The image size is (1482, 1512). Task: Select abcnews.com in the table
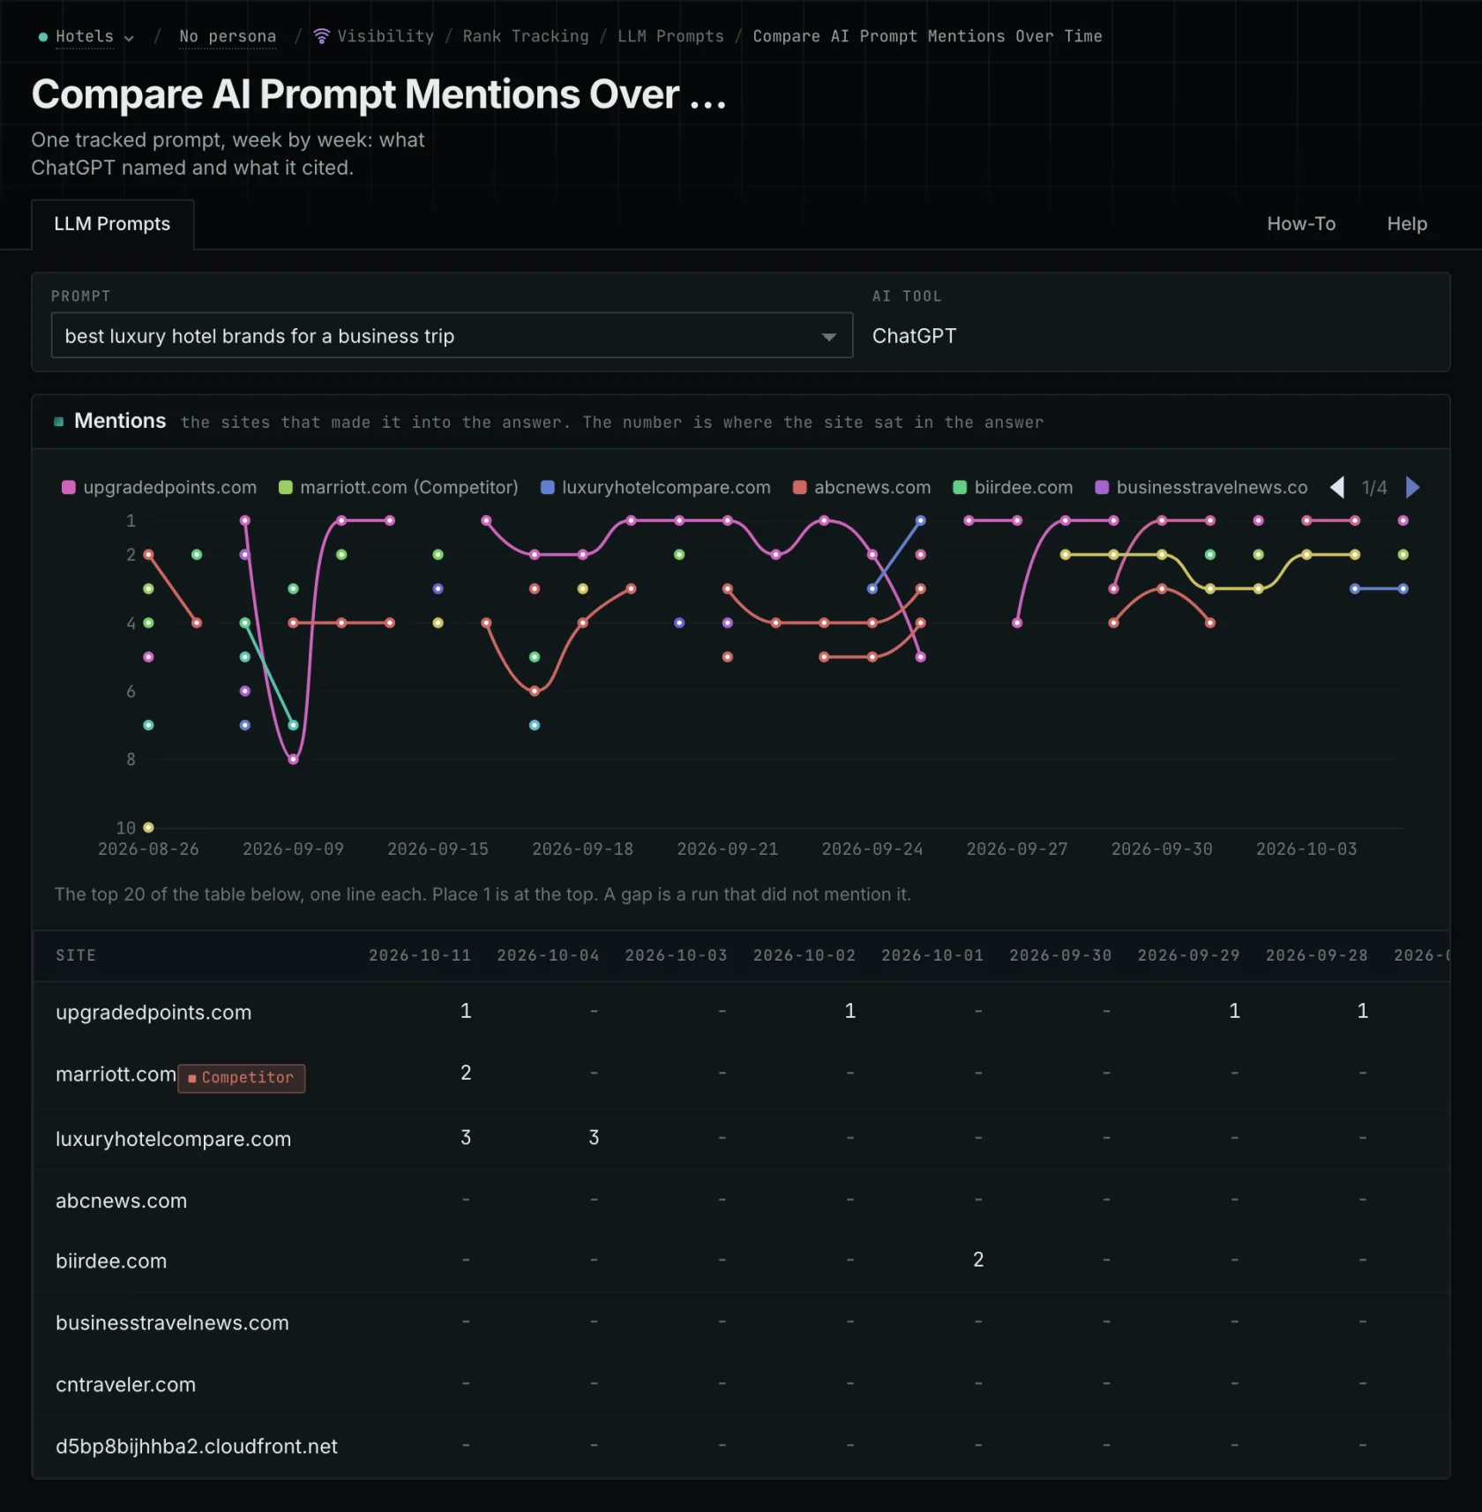pos(121,1201)
